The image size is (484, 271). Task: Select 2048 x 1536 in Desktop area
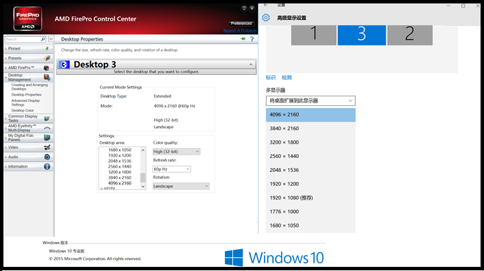(120, 161)
